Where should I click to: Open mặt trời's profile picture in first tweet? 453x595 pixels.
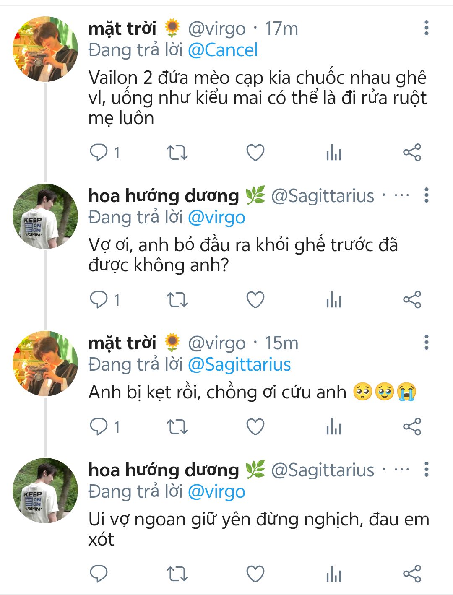coord(45,49)
